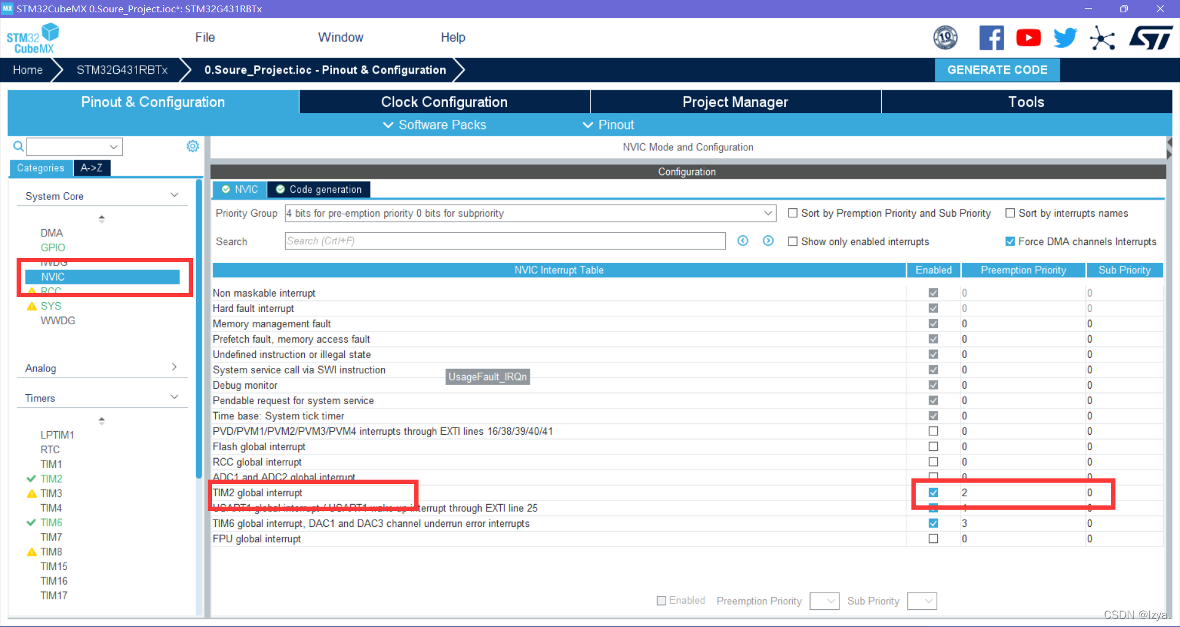Open the Priority Group dropdown
Viewport: 1180px width, 627px height.
click(x=530, y=213)
